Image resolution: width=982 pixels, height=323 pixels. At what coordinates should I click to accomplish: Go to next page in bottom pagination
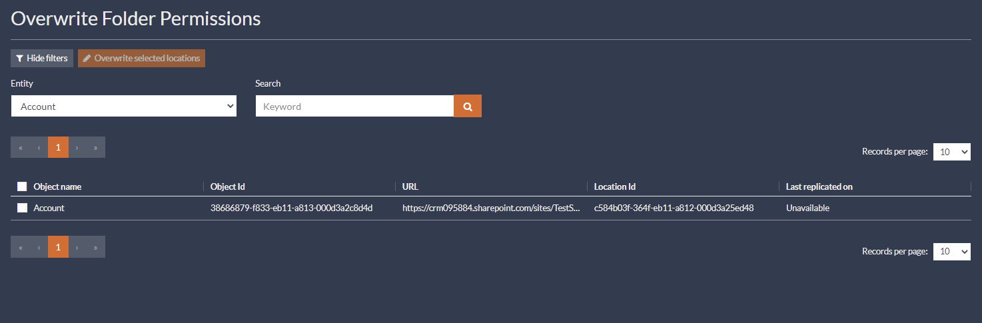tap(77, 247)
